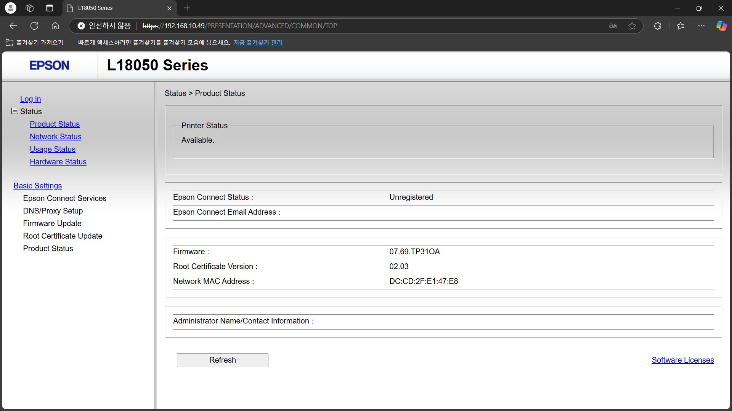The image size is (732, 411).
Task: Click the MAC address DC:CD:2F:E1:47:E8
Action: tap(424, 281)
